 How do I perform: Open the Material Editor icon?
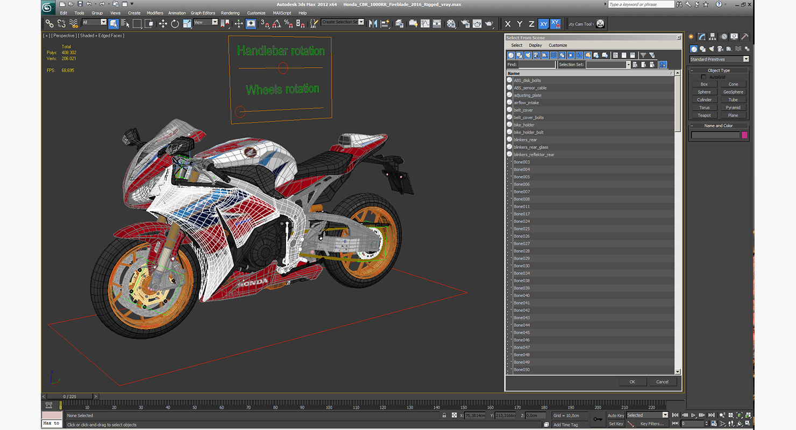(451, 24)
